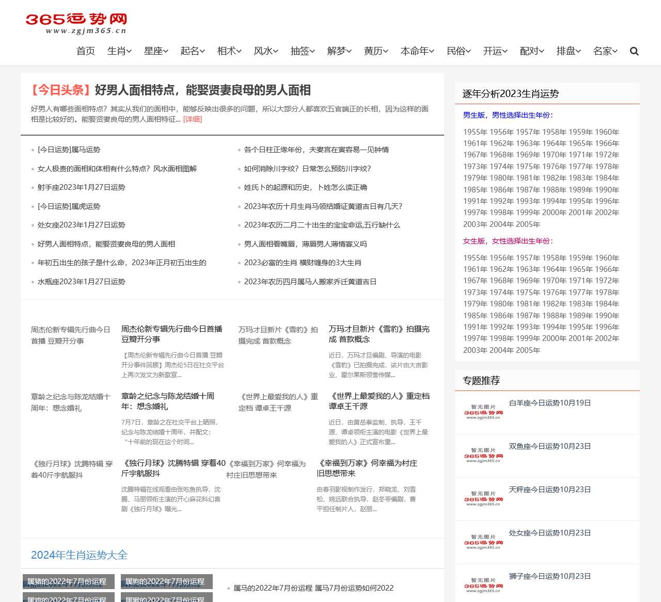Select 1955年 in male birth years
Screen dimensions: 661x602
475,132
